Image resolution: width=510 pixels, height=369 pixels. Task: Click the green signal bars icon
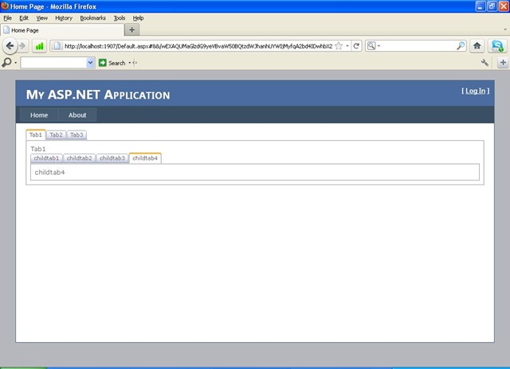(39, 46)
